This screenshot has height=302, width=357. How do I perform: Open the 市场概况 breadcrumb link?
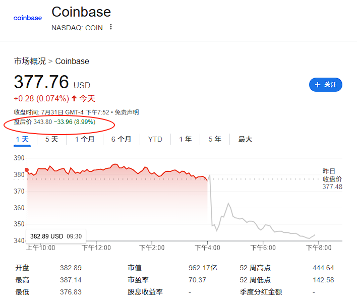click(30, 61)
